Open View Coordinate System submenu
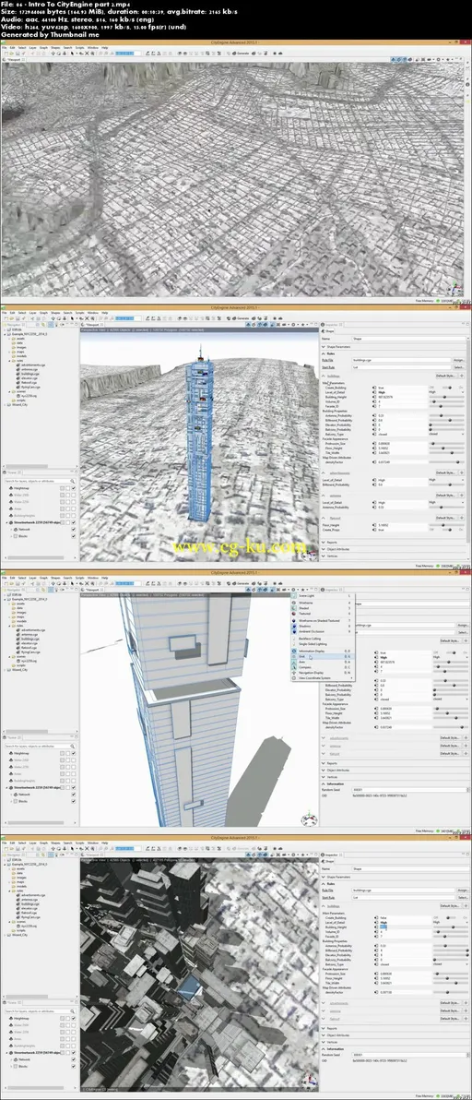This screenshot has height=1100, width=472. point(323,678)
